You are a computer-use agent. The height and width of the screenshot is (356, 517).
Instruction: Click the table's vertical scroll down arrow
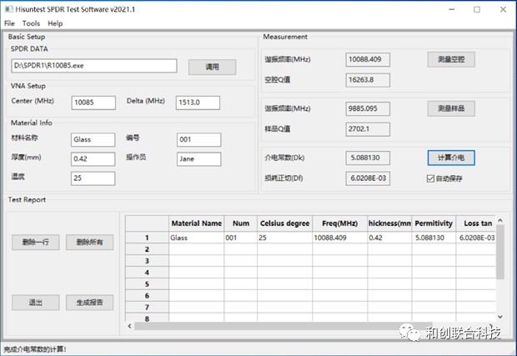coord(500,317)
